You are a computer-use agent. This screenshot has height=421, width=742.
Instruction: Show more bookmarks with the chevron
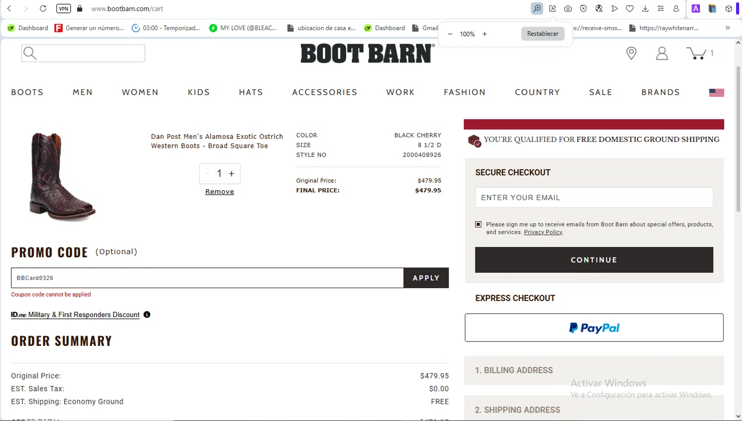[x=728, y=28]
